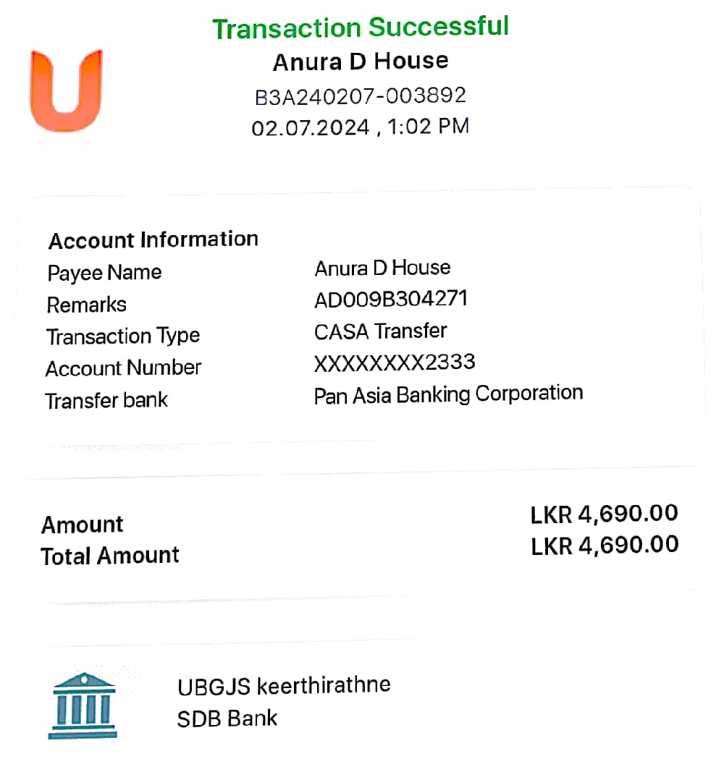724x780 pixels.
Task: Click the Transaction Type label
Action: [122, 336]
